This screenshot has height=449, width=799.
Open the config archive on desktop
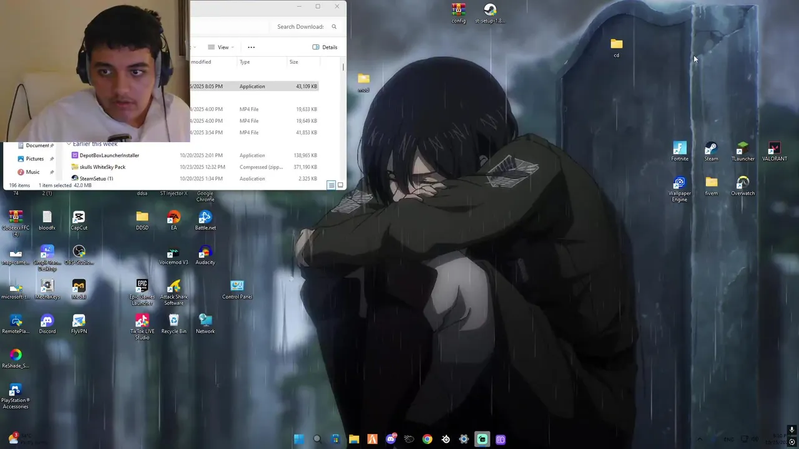459,14
